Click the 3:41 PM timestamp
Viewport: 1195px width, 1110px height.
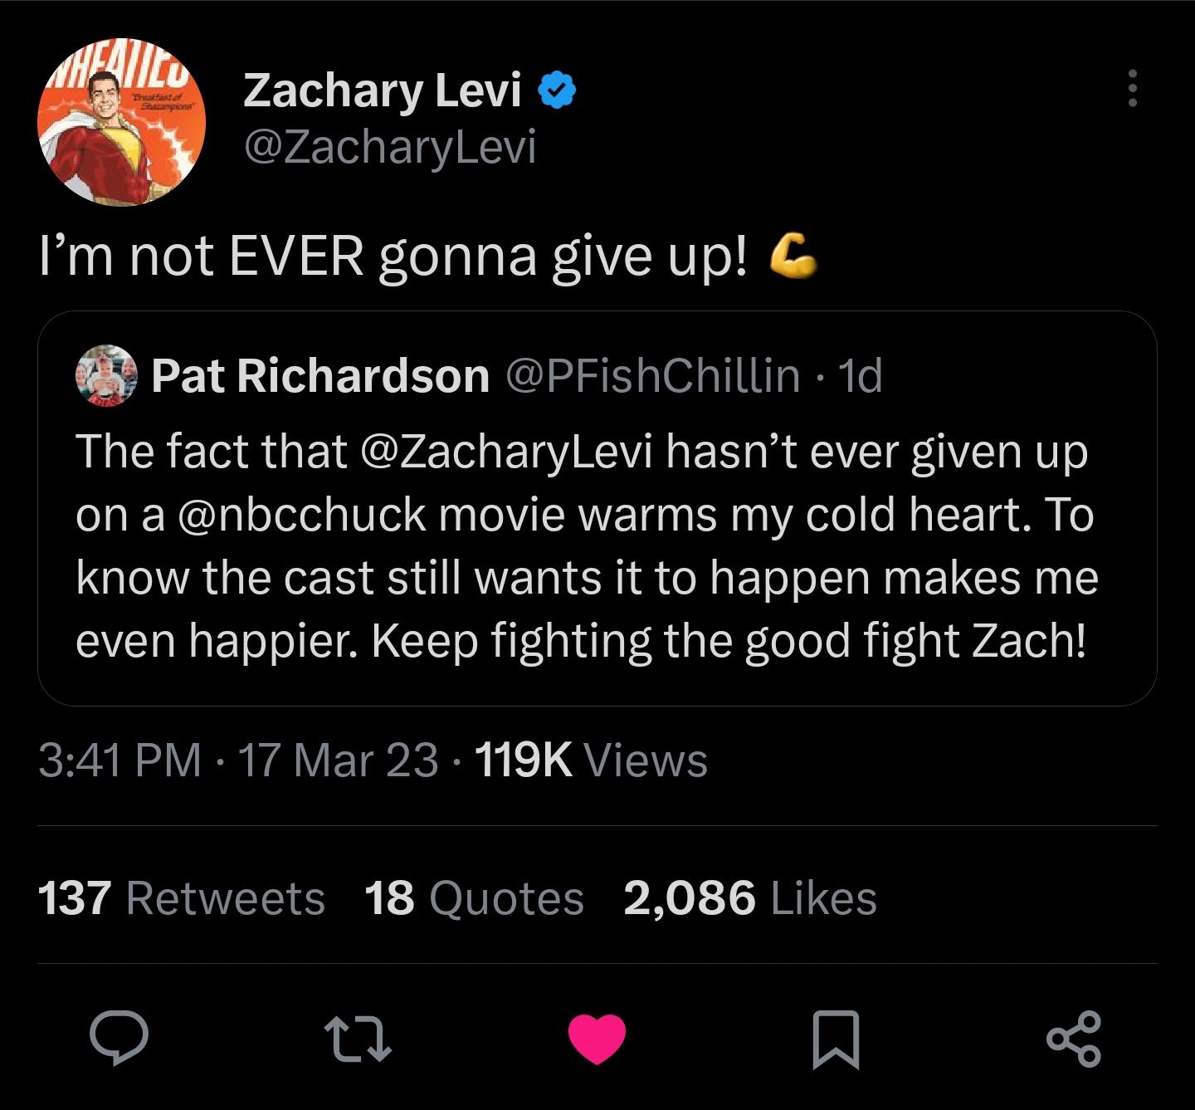pyautogui.click(x=120, y=760)
